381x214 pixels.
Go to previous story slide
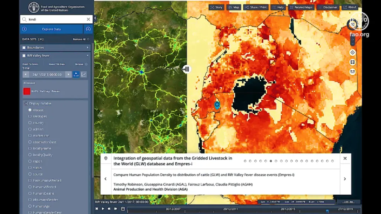point(105,179)
